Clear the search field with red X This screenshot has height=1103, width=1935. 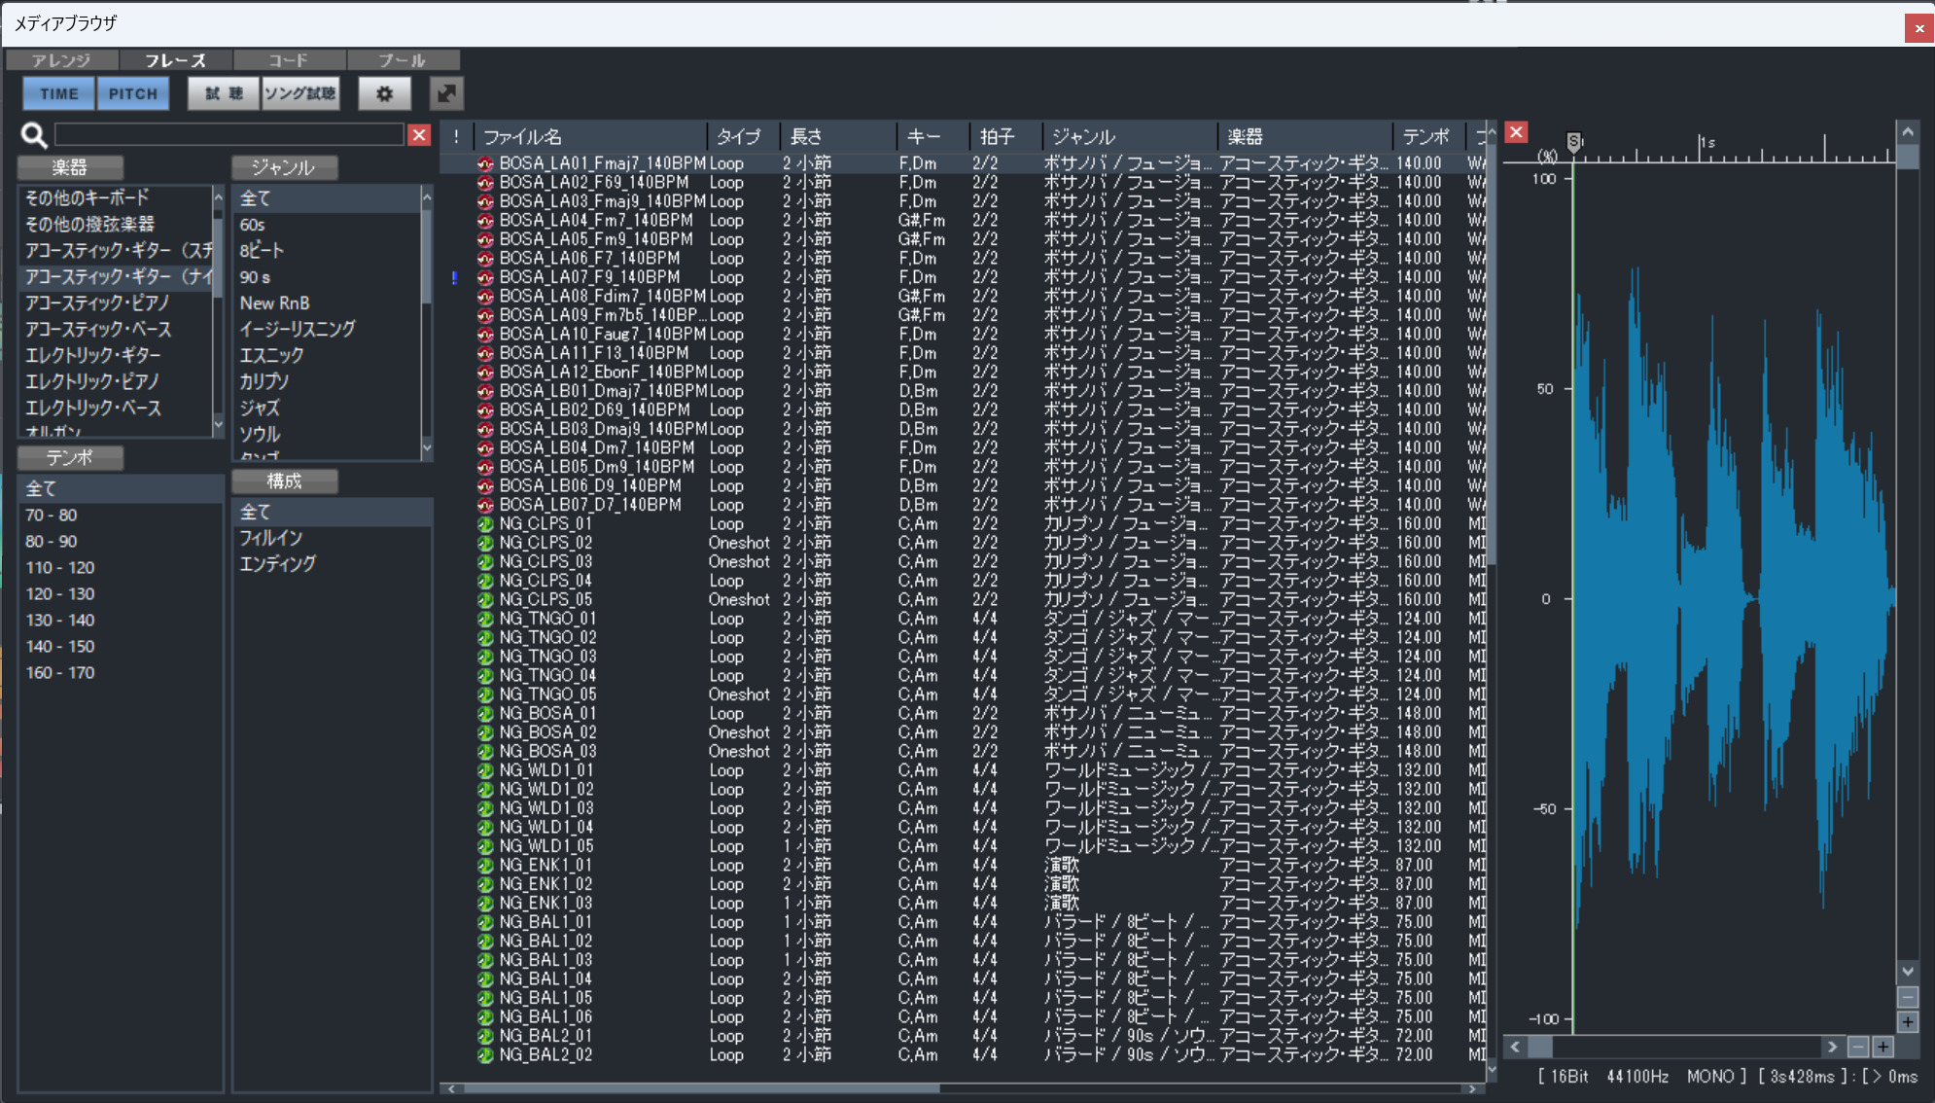(x=419, y=134)
